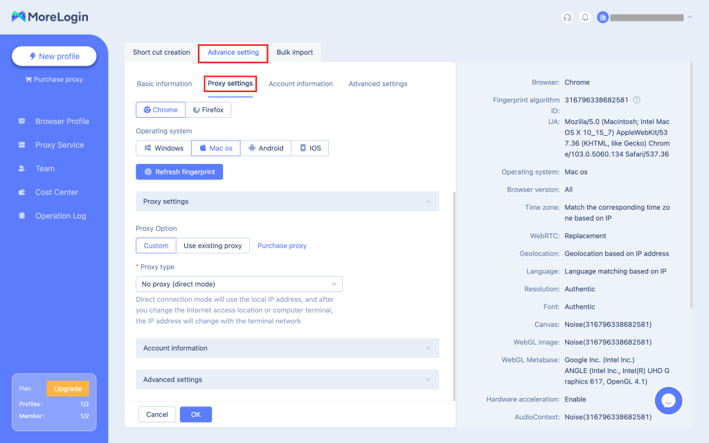The height and width of the screenshot is (443, 709).
Task: Select Chrome browser option
Action: pyautogui.click(x=161, y=110)
